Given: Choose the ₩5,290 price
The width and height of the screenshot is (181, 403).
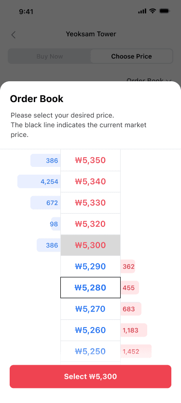Looking at the screenshot, I should coord(91,267).
